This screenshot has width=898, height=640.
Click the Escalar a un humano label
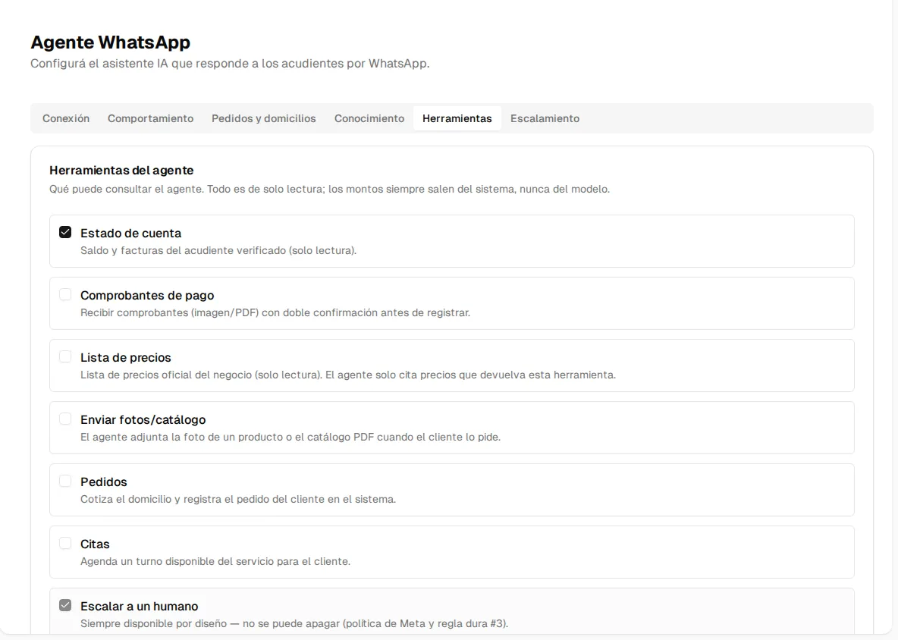pos(139,606)
